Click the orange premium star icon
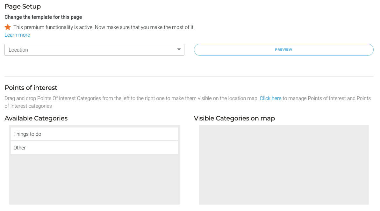Viewport: 380px width, 211px height. point(8,27)
